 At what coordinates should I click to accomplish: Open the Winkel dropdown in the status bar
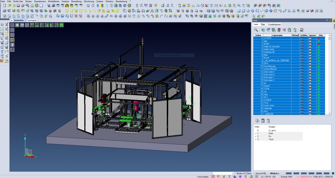[274, 173]
